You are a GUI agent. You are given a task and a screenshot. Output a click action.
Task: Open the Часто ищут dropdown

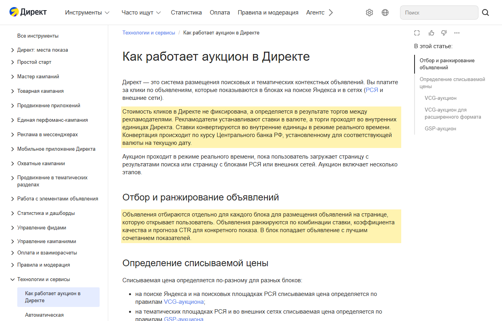pyautogui.click(x=141, y=13)
